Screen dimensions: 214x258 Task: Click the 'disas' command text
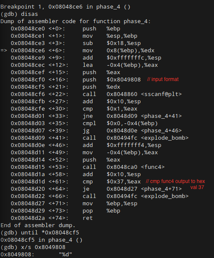click(x=30, y=14)
